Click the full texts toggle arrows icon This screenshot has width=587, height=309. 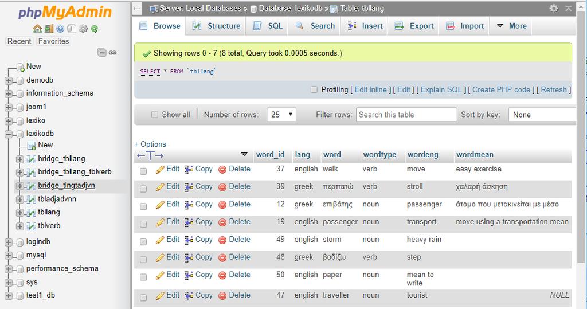150,155
